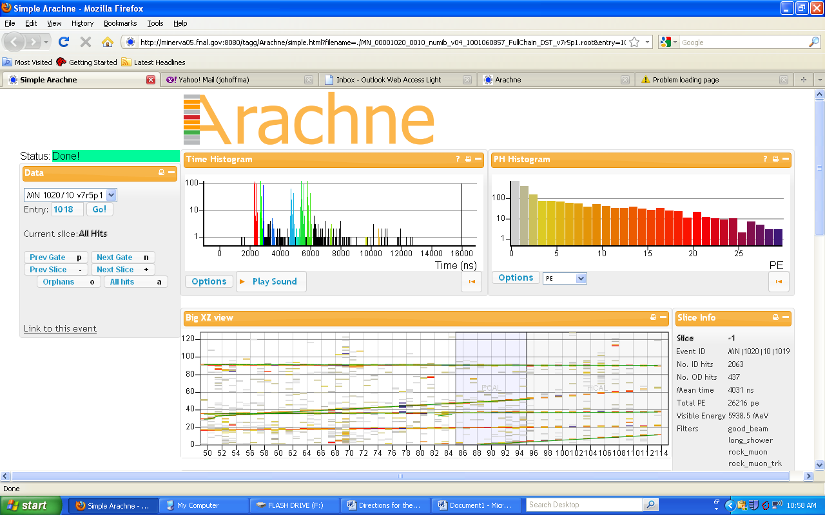This screenshot has width=825, height=515.
Task: Click the Data panel print icon
Action: coord(162,173)
